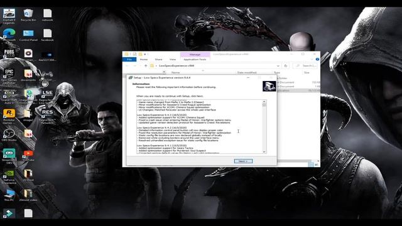Launch the OBS Studio desktop shortcut
The height and width of the screenshot is (226, 402).
[9, 135]
